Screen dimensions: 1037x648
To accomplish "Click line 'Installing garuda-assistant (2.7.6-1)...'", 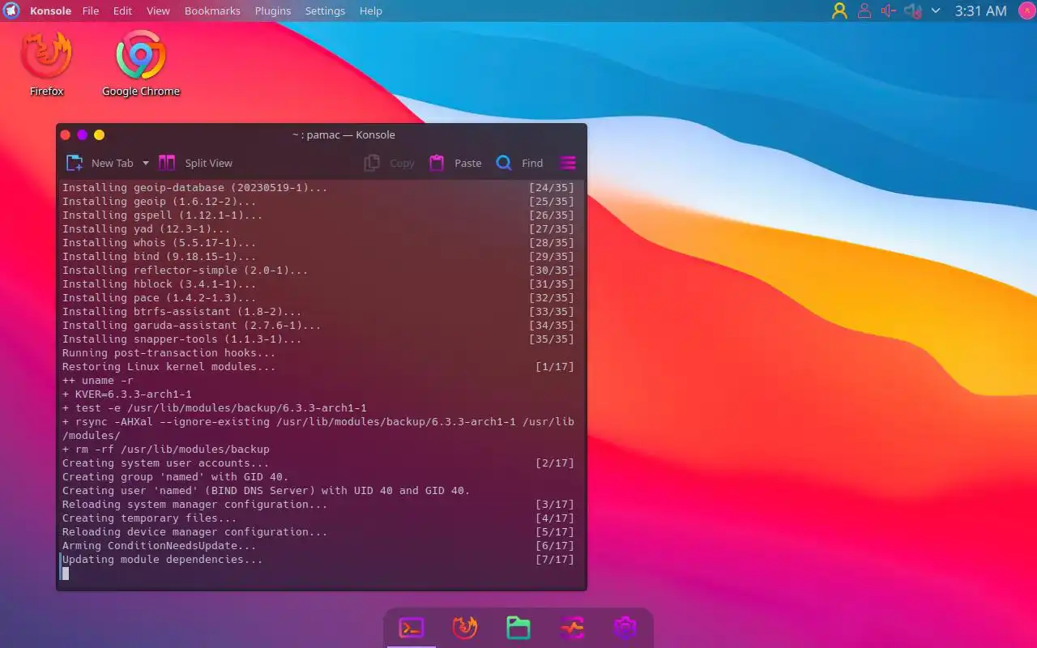I will (x=192, y=325).
